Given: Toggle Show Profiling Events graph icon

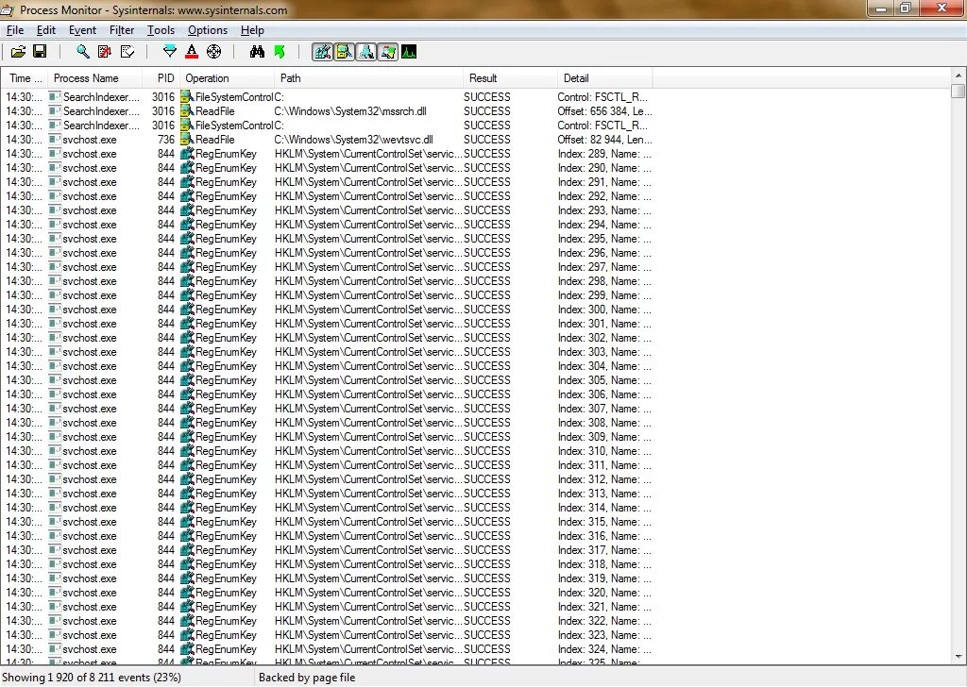Looking at the screenshot, I should pos(409,52).
